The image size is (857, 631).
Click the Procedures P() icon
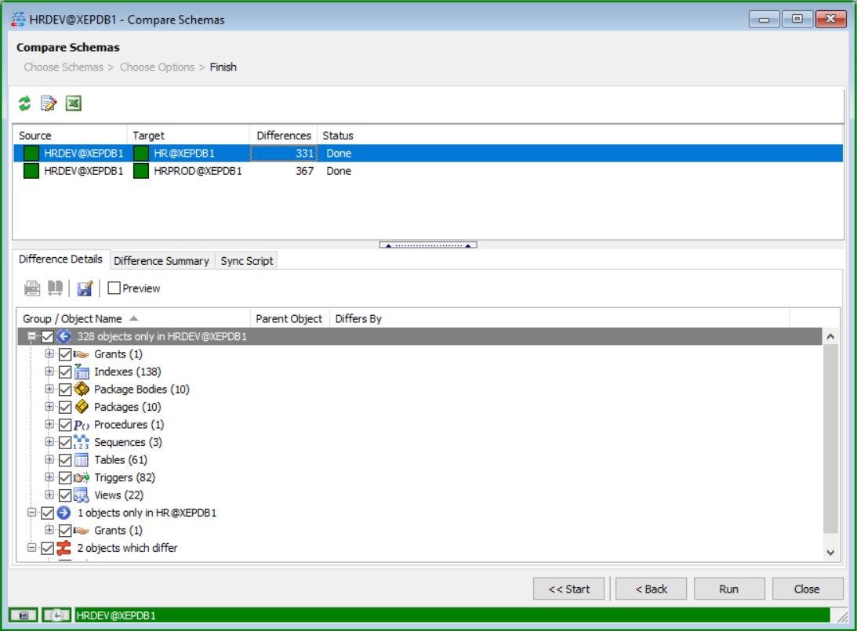point(82,425)
